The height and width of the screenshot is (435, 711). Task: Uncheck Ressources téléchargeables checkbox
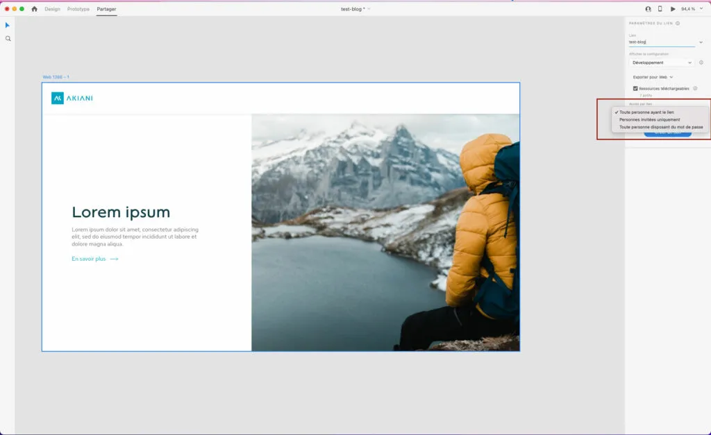click(635, 88)
